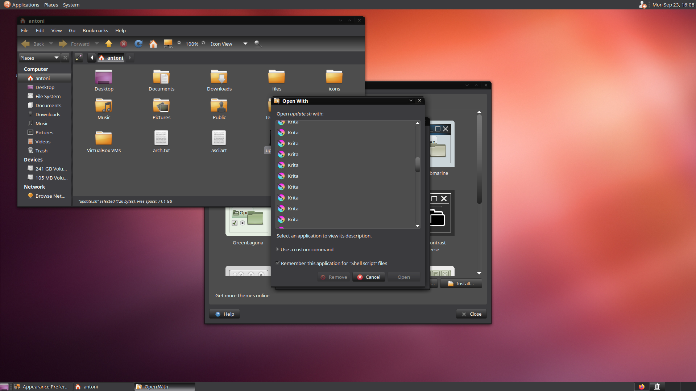Click theme list scrollbar in Appearance Preferences
696x391 pixels.
(x=479, y=159)
